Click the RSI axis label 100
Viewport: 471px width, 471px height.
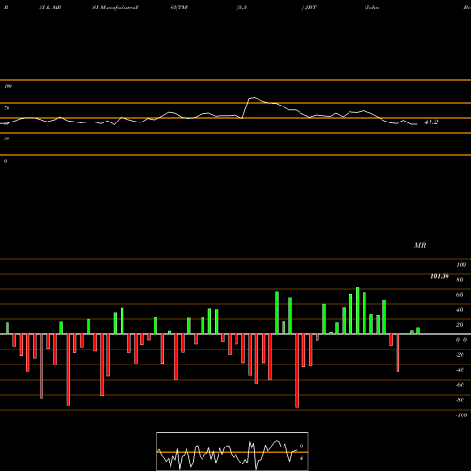(8, 86)
